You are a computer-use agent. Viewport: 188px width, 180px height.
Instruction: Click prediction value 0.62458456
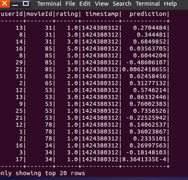tap(148, 77)
